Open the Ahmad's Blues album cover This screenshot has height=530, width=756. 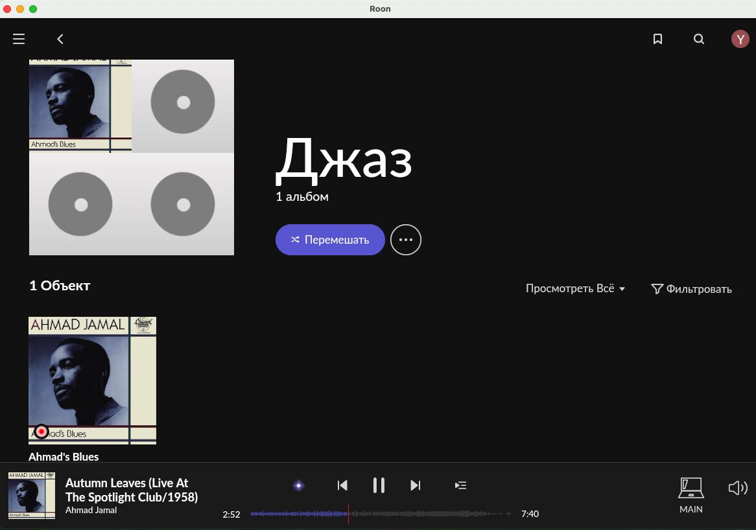(x=93, y=380)
